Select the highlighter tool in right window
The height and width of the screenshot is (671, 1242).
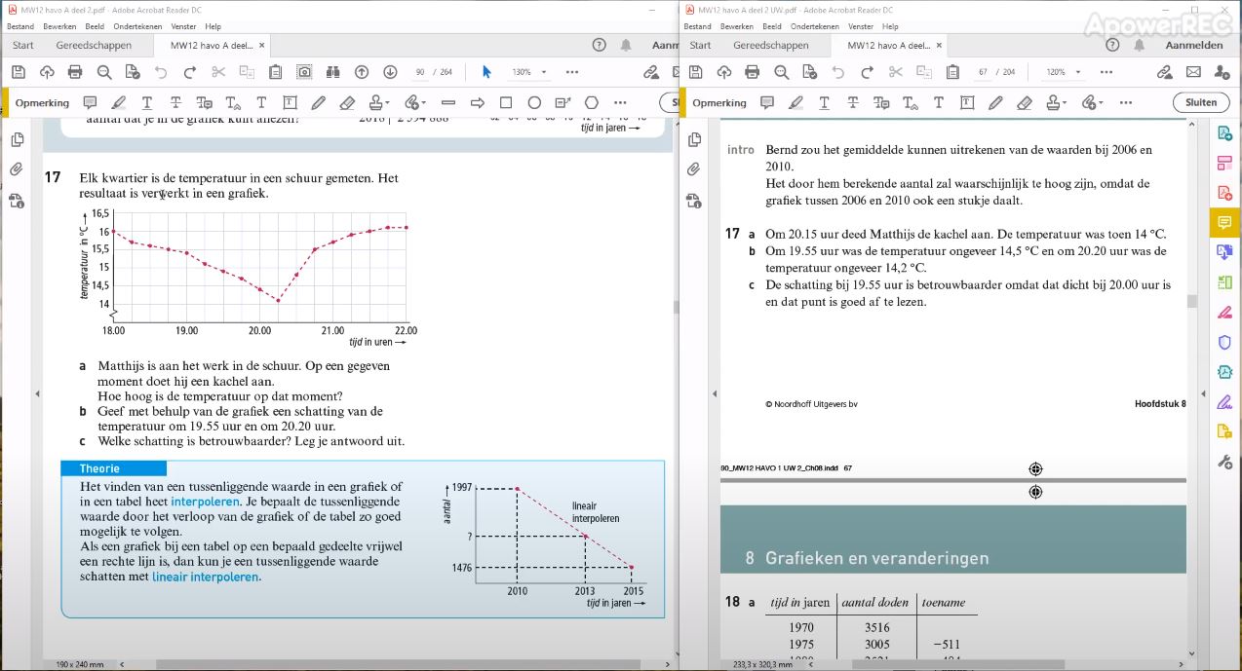(796, 102)
